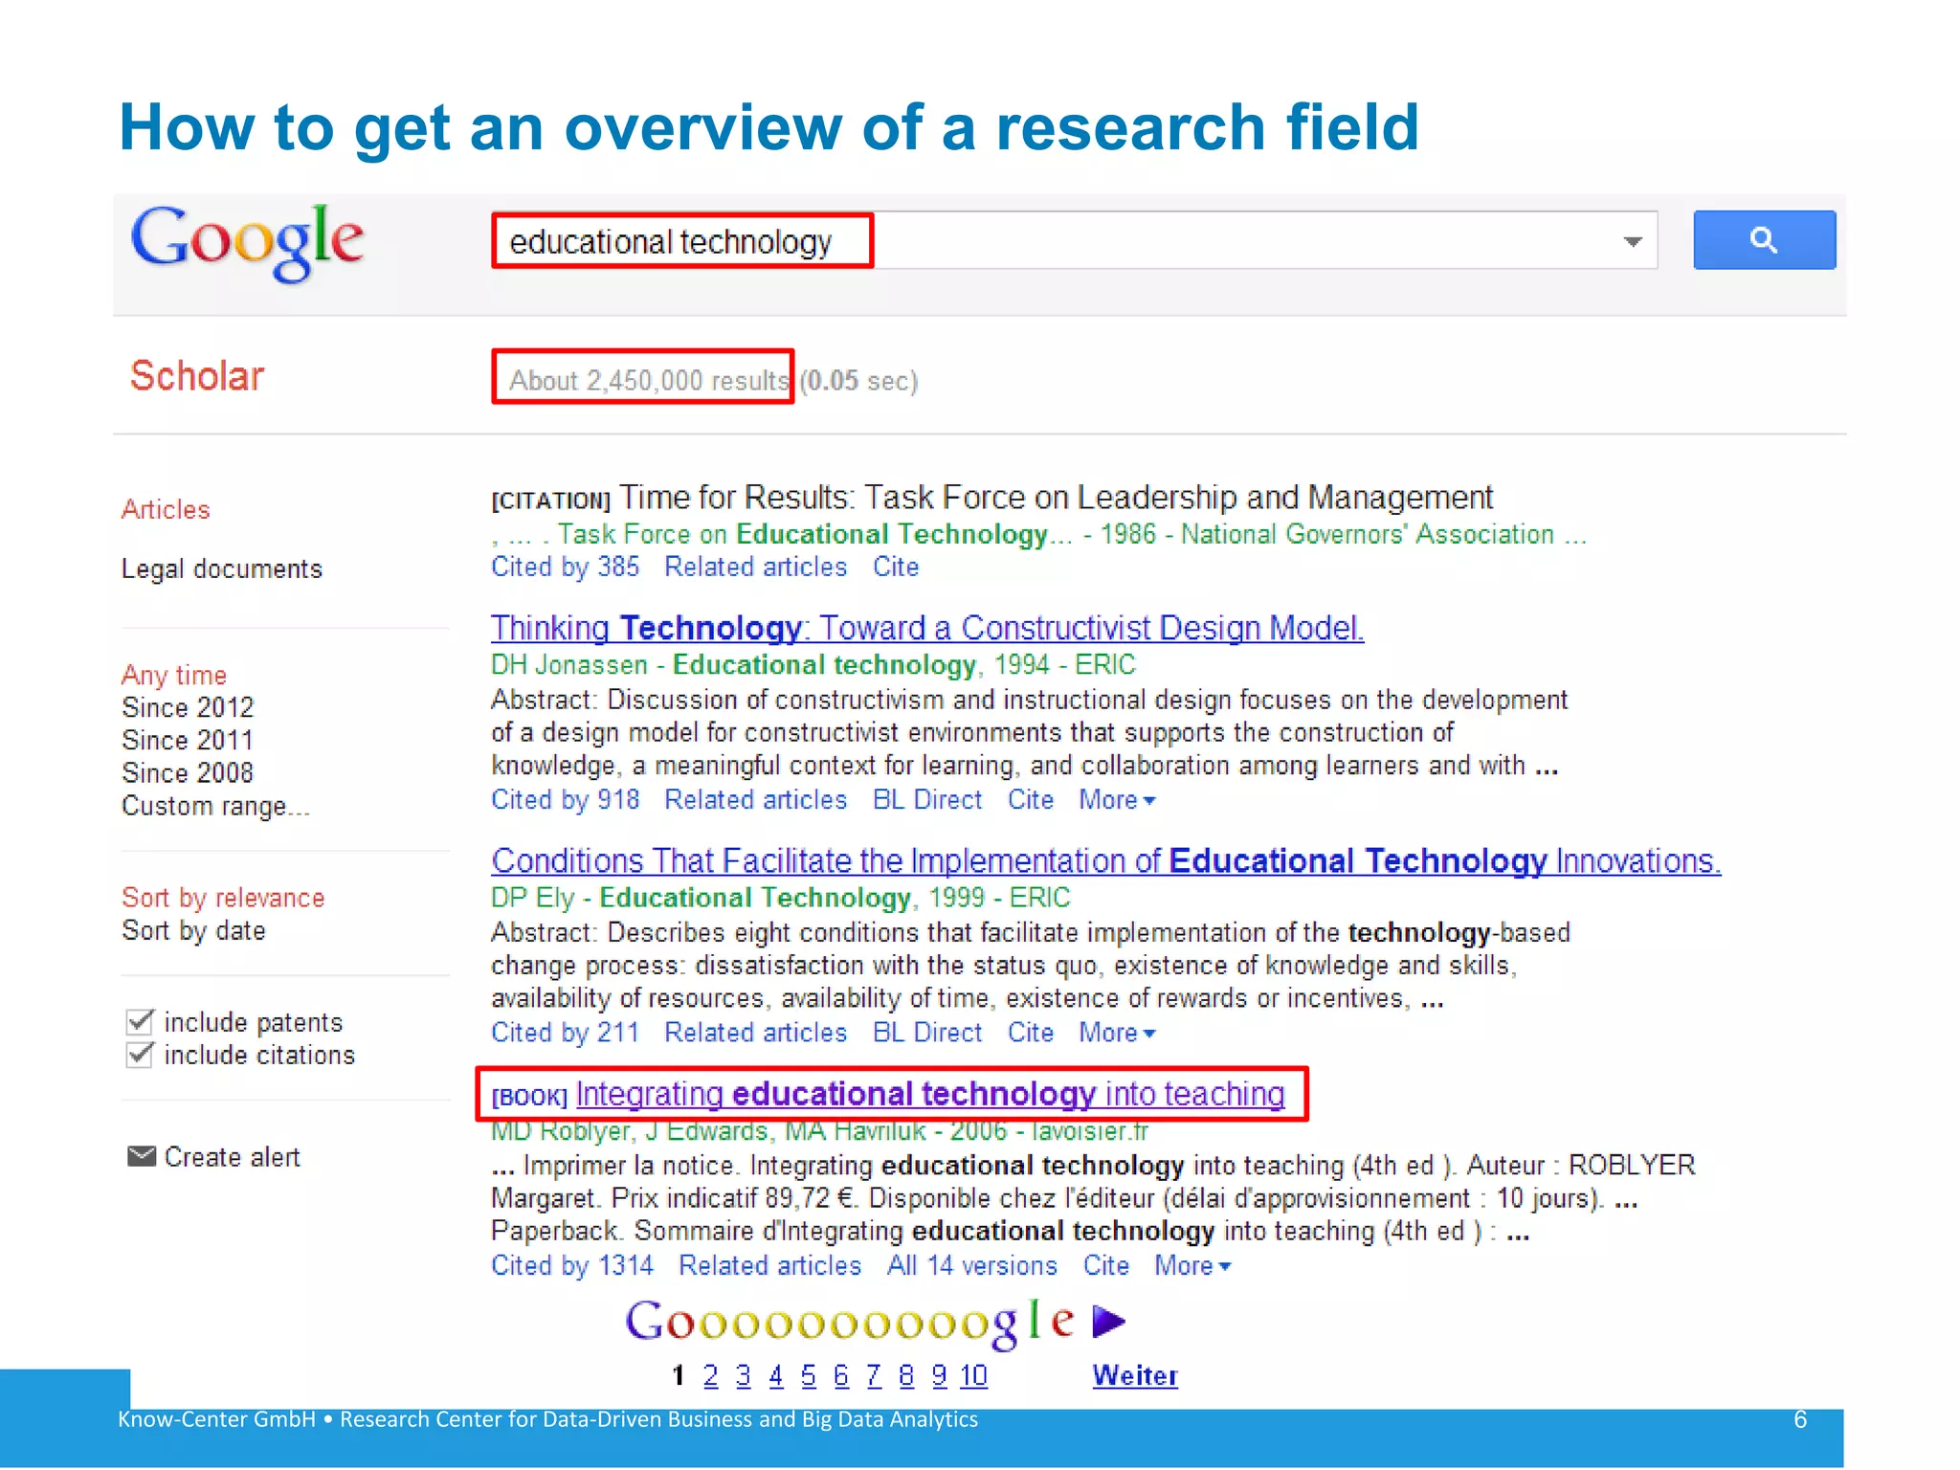
Task: Click Cite under the DP Ely result
Action: click(x=1031, y=1033)
